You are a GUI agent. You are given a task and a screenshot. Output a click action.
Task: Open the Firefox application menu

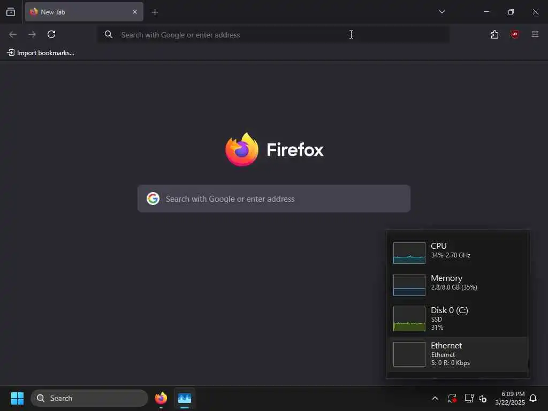[535, 34]
